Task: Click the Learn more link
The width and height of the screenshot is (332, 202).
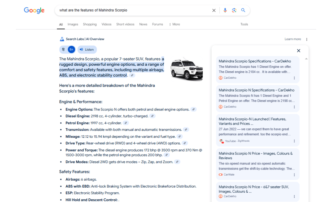Action: [293, 39]
